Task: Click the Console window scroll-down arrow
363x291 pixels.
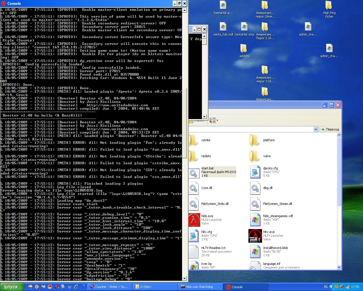Action: tap(184, 278)
